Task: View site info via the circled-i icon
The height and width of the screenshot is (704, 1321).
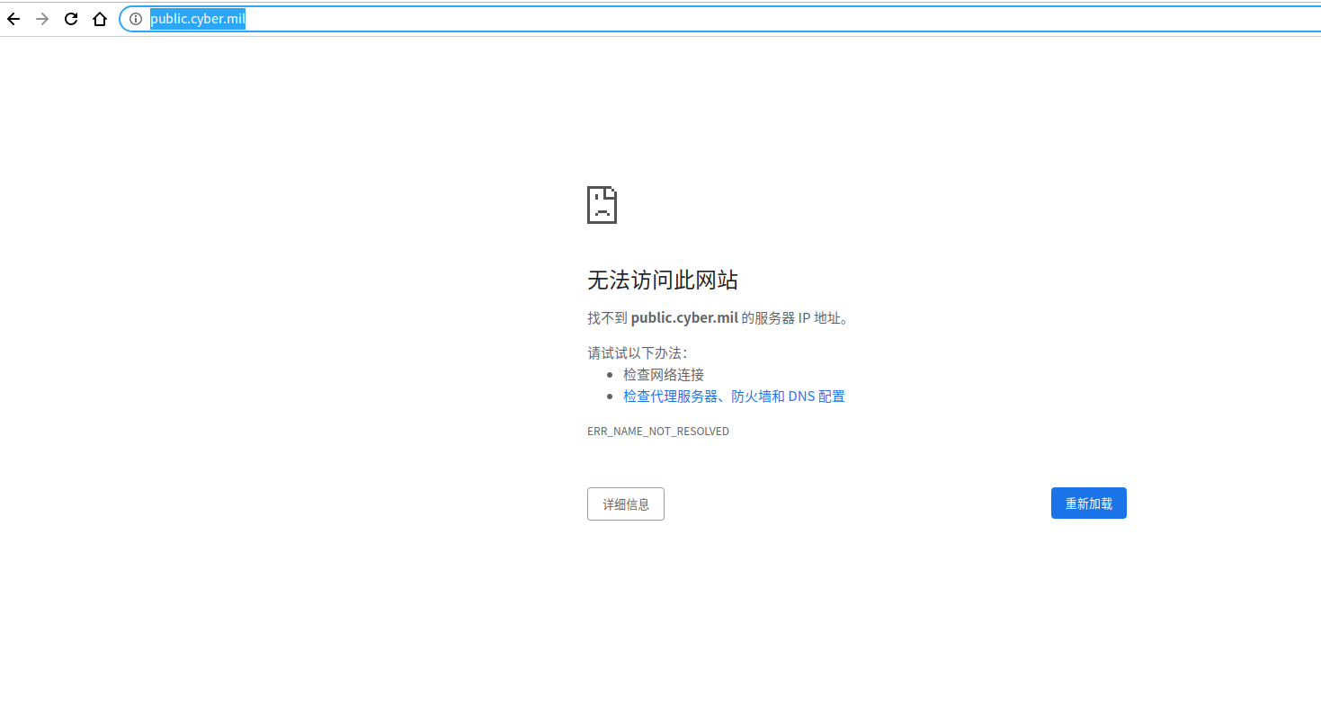Action: 135,19
